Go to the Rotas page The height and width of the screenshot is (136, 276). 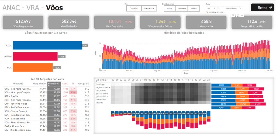(262, 8)
